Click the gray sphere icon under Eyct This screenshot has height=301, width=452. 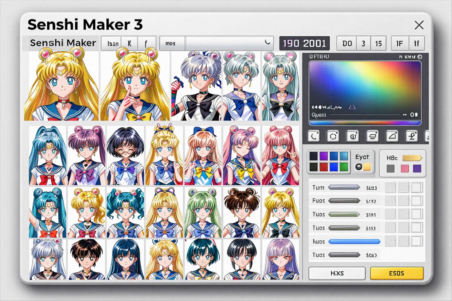(x=358, y=167)
